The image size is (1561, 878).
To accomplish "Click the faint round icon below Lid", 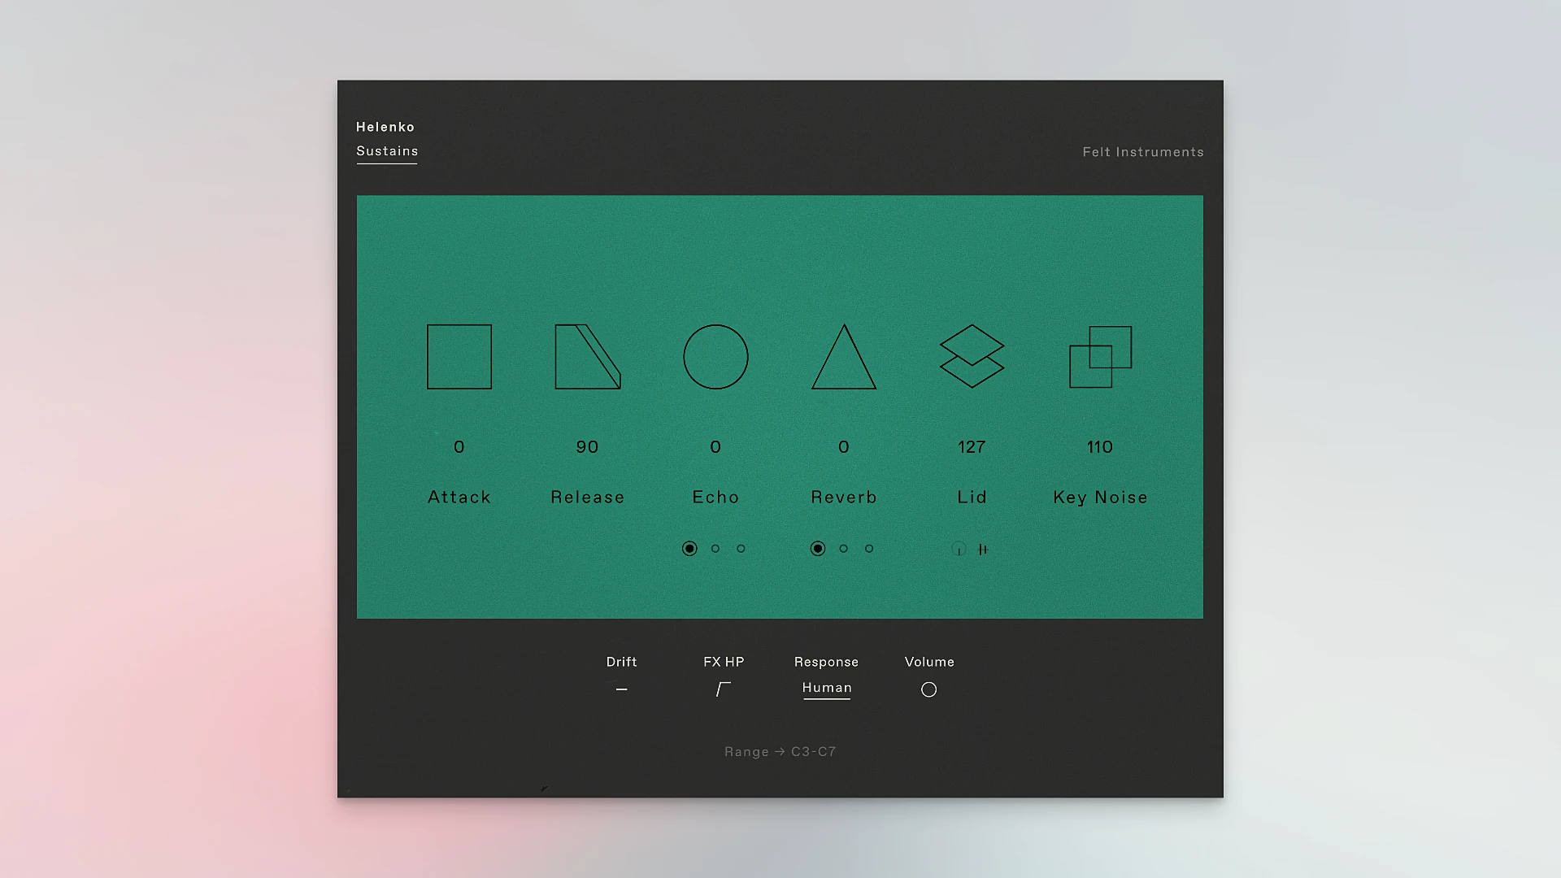I will tap(959, 550).
